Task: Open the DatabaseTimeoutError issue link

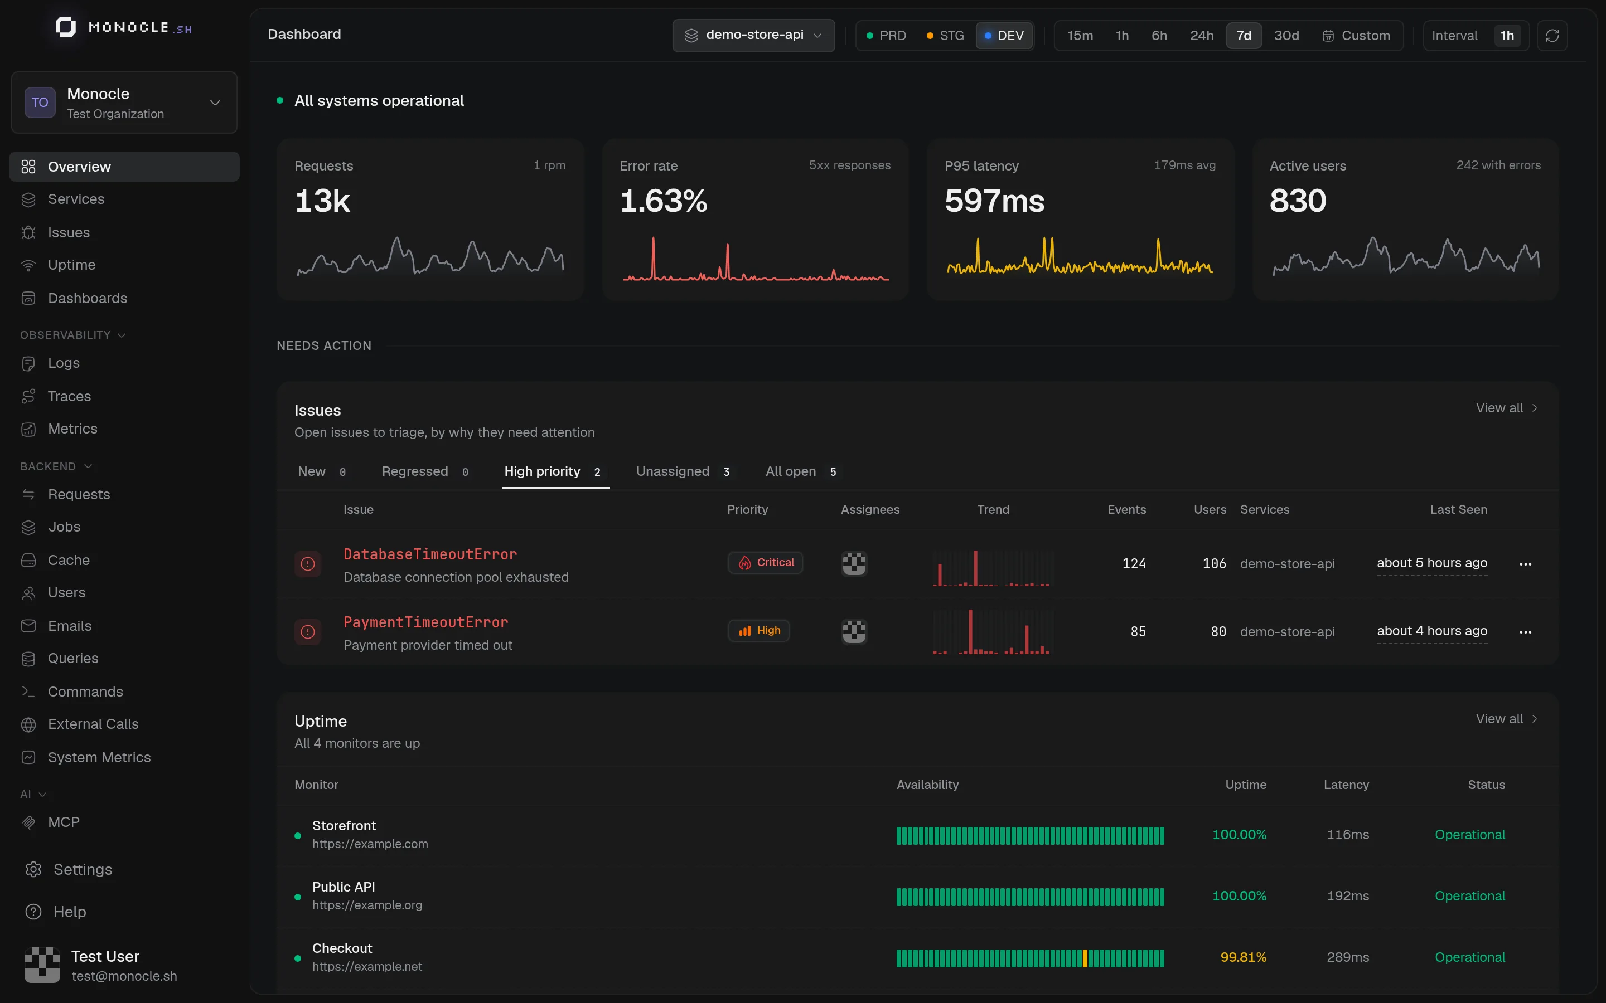Action: tap(430, 554)
